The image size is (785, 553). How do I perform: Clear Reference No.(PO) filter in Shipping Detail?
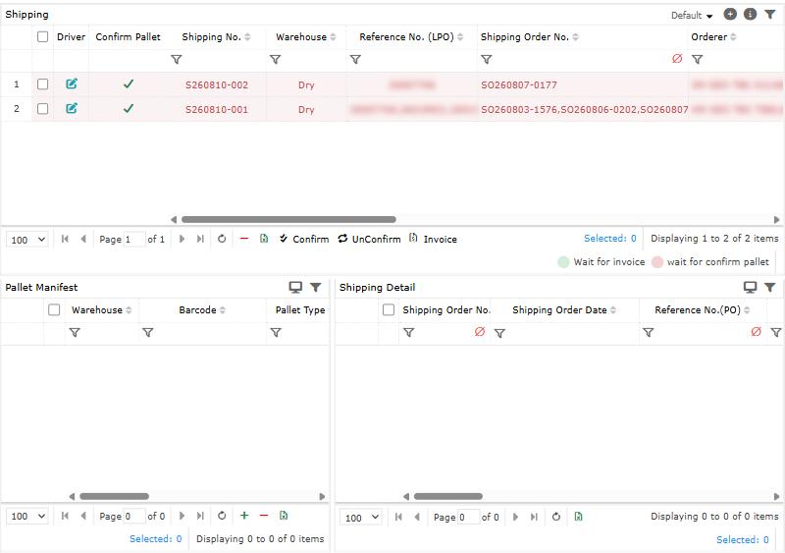[x=756, y=331]
